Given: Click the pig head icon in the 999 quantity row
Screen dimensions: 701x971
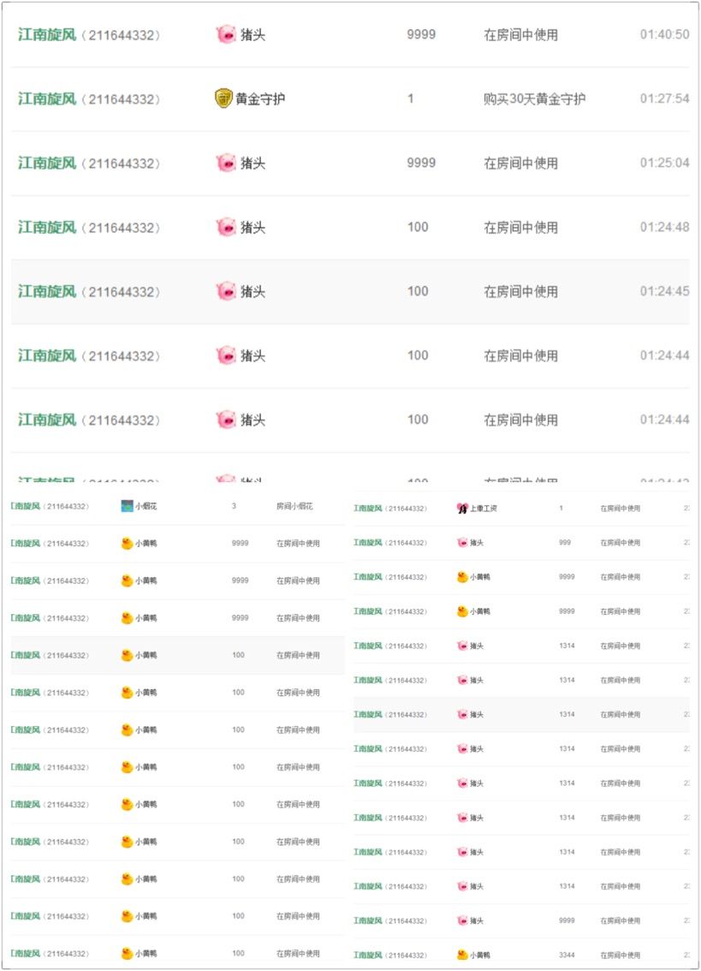Looking at the screenshot, I should click(462, 543).
